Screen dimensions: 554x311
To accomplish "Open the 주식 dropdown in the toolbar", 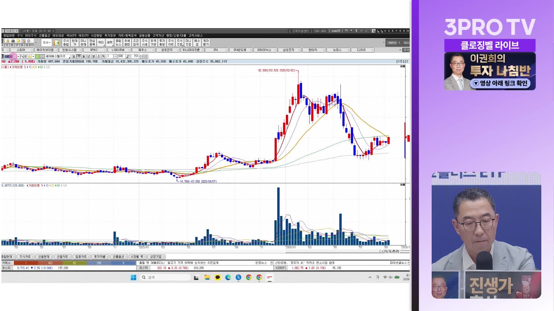I will [46, 43].
